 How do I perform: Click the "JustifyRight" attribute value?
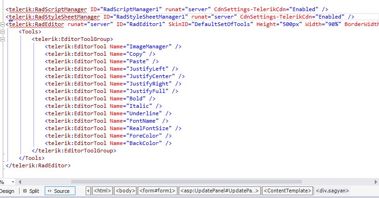(149, 84)
